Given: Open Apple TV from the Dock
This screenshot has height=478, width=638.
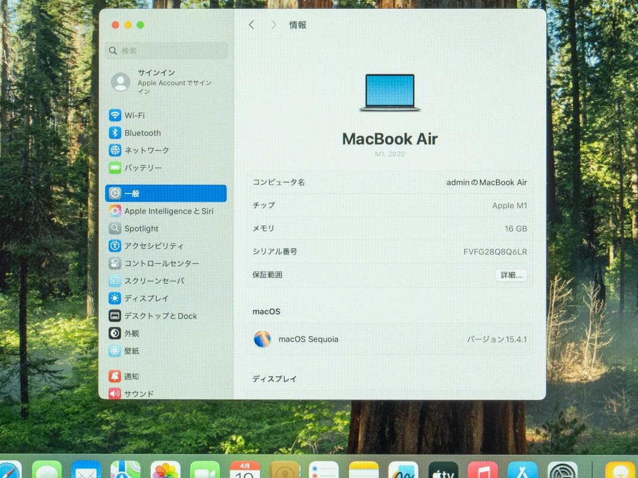Looking at the screenshot, I should (443, 470).
